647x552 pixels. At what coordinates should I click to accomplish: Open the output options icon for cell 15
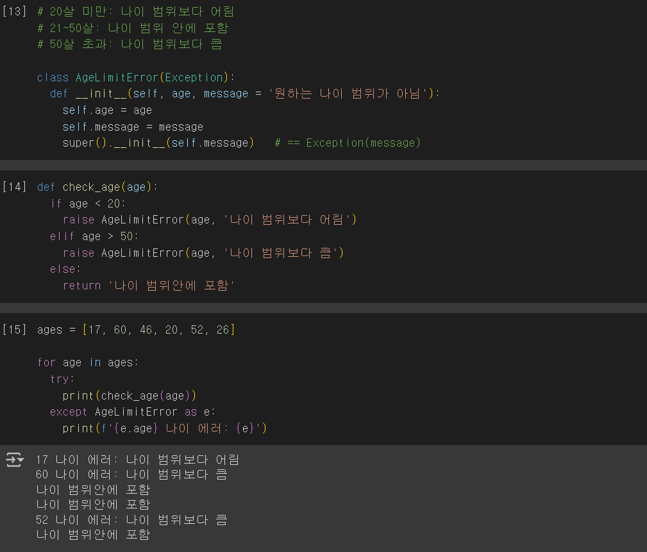click(15, 460)
